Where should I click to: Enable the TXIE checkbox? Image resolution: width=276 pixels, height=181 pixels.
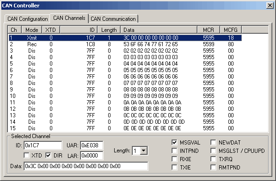[x=174, y=167]
